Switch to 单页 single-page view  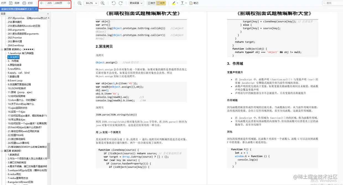(151, 3)
